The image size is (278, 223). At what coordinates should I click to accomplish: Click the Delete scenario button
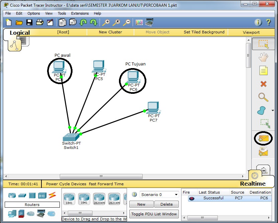[x=166, y=204]
